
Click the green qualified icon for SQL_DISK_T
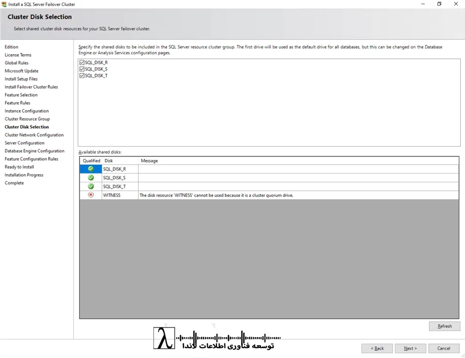91,186
